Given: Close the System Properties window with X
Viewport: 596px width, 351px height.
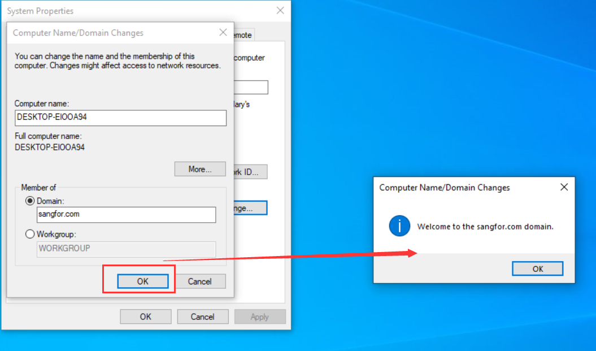Looking at the screenshot, I should tap(280, 11).
